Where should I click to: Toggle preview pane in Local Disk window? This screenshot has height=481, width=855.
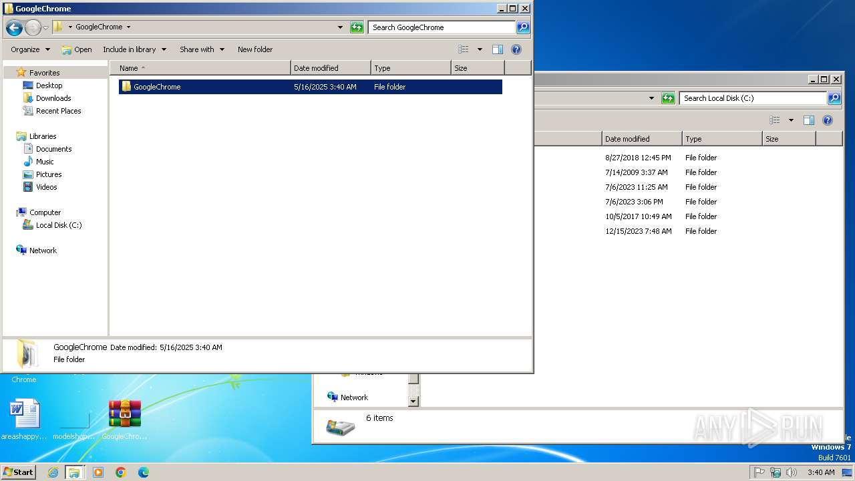click(809, 120)
